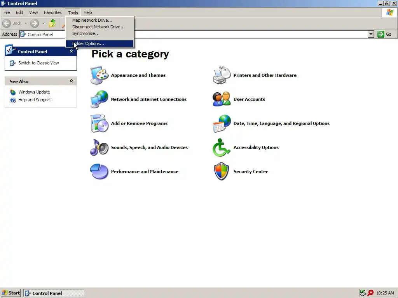Open the File menu
The width and height of the screenshot is (398, 298).
click(7, 12)
